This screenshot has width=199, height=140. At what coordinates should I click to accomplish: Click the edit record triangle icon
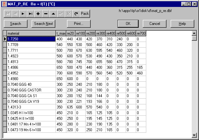pyautogui.click(x=53, y=14)
